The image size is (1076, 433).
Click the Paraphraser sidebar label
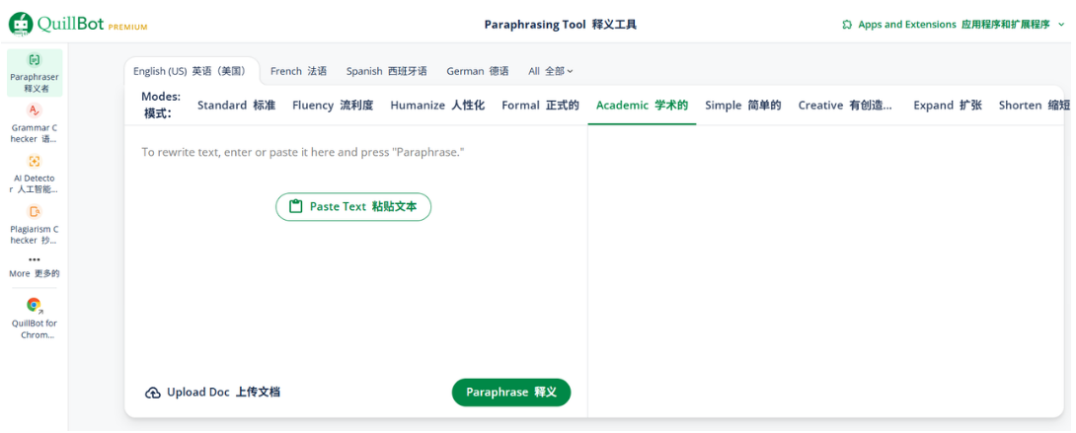35,82
